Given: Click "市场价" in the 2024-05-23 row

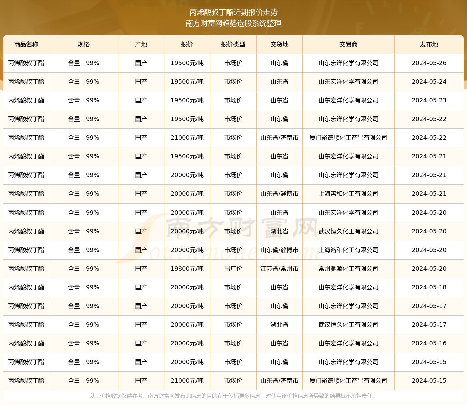Looking at the screenshot, I should click(x=233, y=100).
